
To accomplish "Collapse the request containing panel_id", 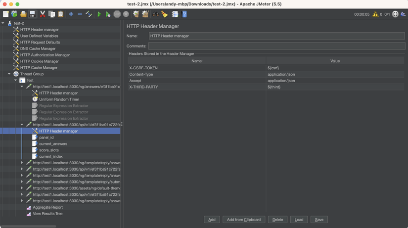I will pyautogui.click(x=22, y=125).
